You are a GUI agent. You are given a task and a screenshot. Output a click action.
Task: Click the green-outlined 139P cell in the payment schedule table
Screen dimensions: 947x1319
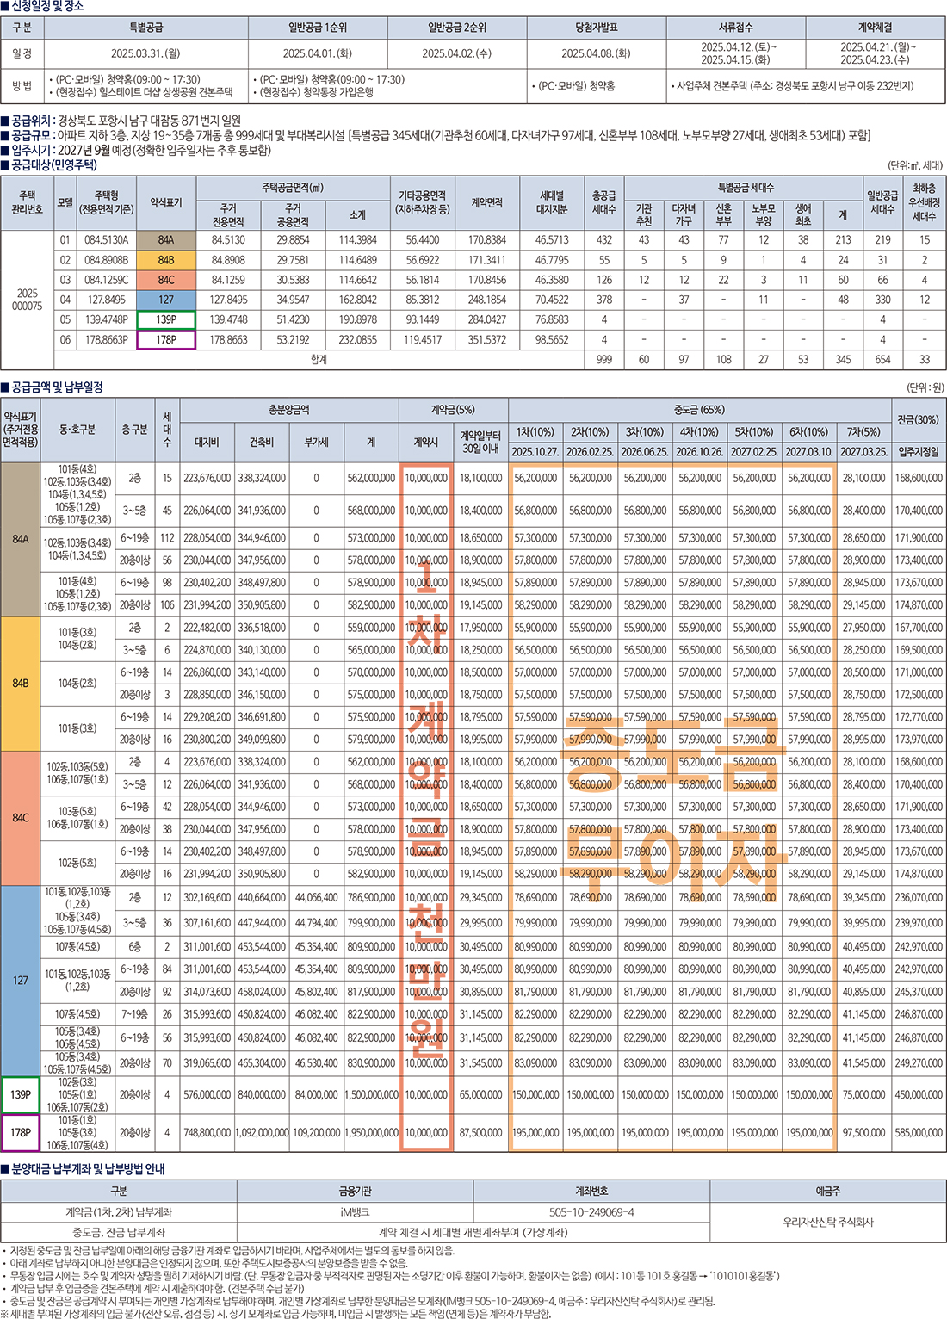(21, 1095)
